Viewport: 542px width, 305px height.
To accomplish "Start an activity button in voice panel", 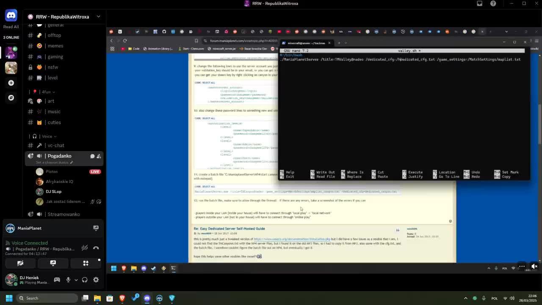I will [86, 263].
